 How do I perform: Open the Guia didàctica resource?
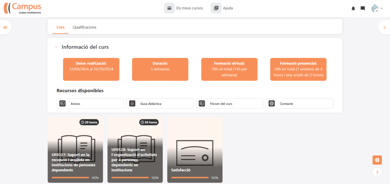point(160,104)
